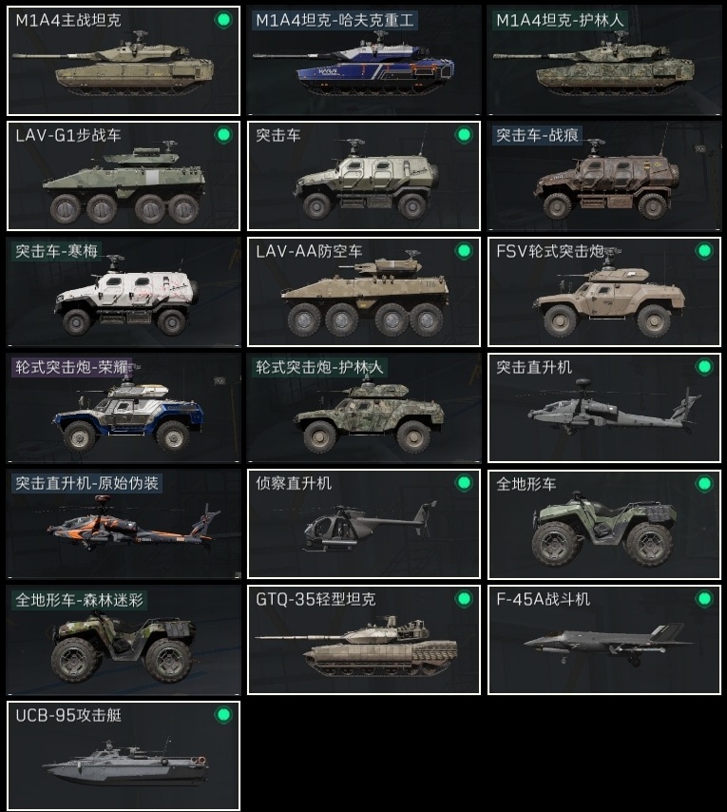Open the FSV轮式突击炮 vehicle card
Screen dimensions: 727x812
coord(604,292)
